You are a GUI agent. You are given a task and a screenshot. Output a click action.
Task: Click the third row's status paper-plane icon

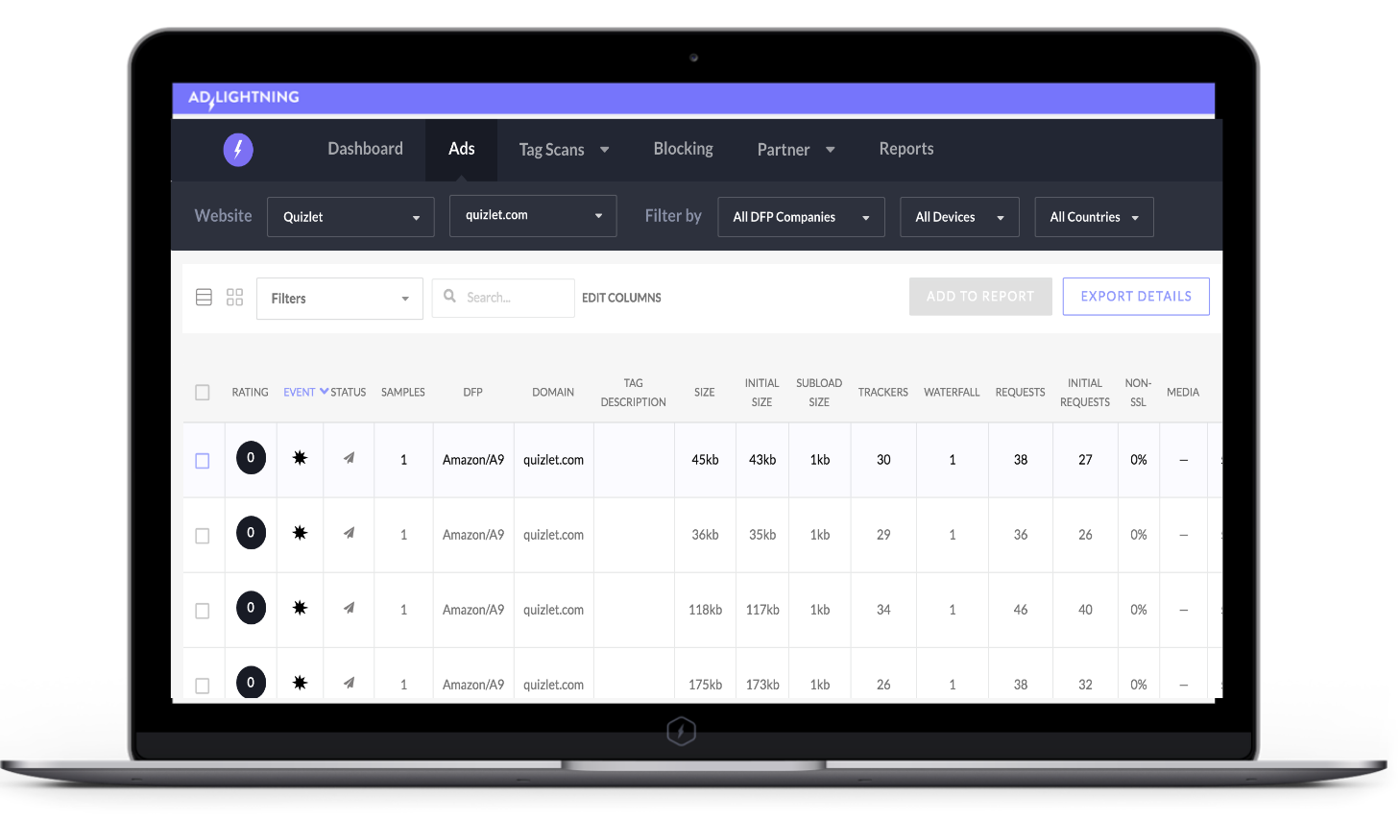pyautogui.click(x=349, y=608)
